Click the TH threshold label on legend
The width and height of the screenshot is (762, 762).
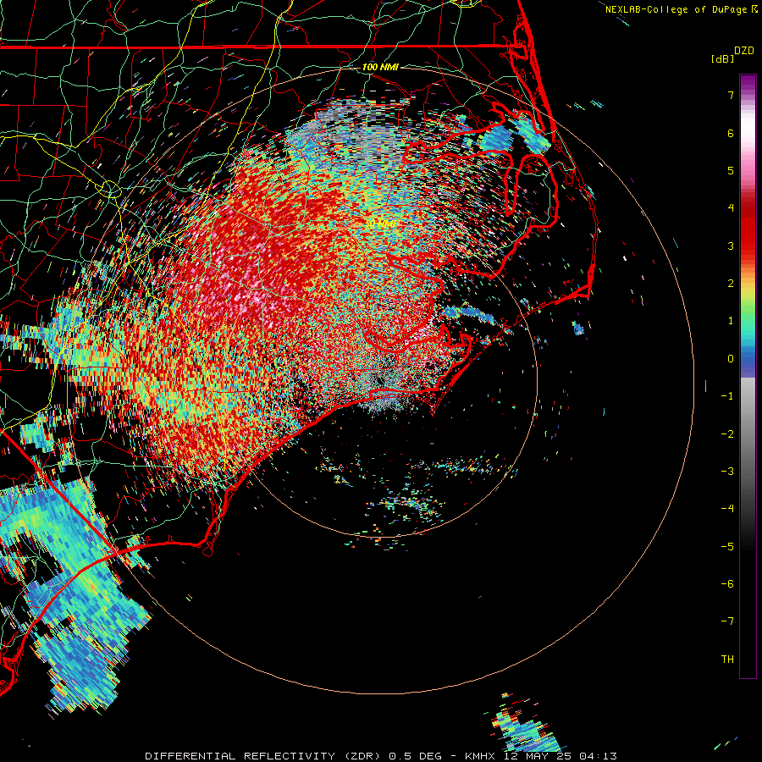[x=727, y=660]
